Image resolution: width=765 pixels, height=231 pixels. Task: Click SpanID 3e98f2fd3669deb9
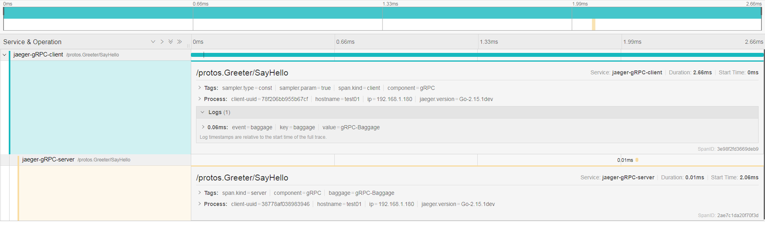[x=728, y=149]
